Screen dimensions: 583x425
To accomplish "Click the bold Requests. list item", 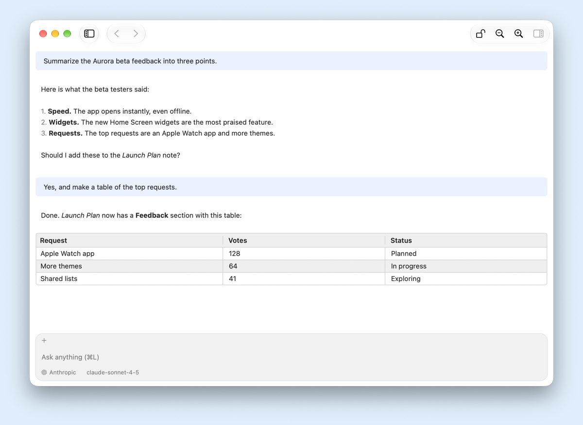I will [x=66, y=133].
